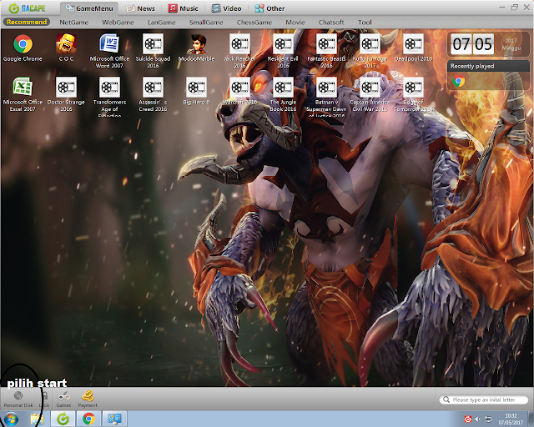Open Resident Evil 2016 movie icon

click(x=283, y=44)
